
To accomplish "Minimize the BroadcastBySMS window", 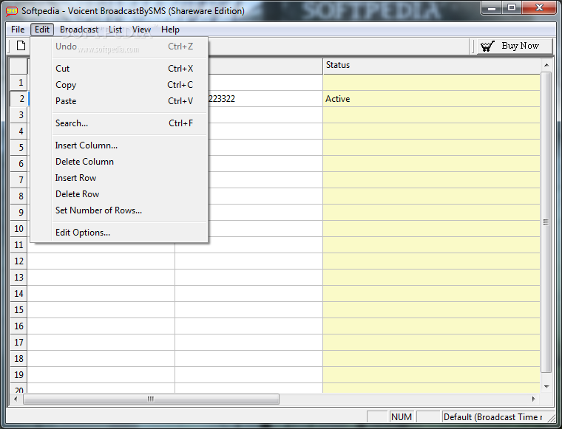I will 492,8.
